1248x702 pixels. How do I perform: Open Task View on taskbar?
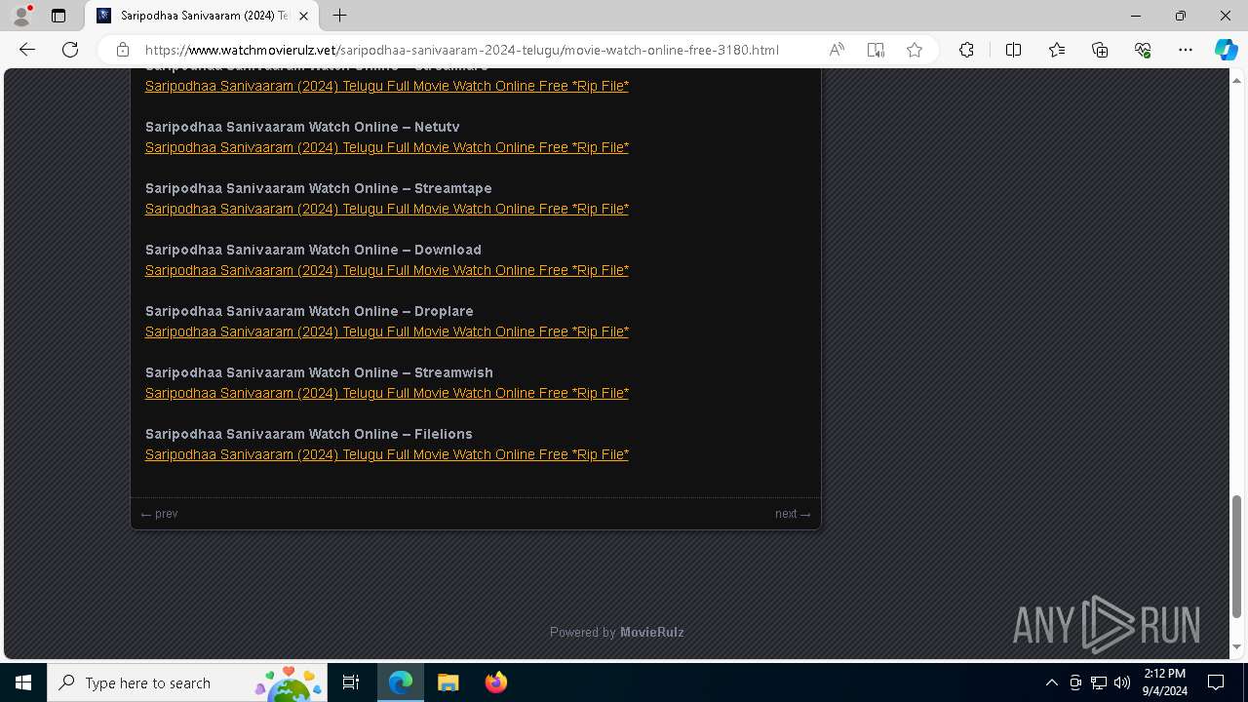[351, 682]
